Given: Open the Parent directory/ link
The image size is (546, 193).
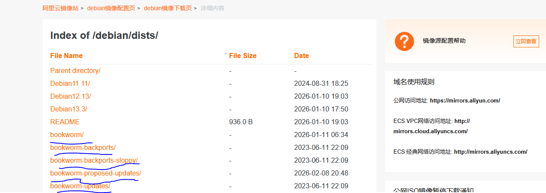Looking at the screenshot, I should tap(75, 70).
